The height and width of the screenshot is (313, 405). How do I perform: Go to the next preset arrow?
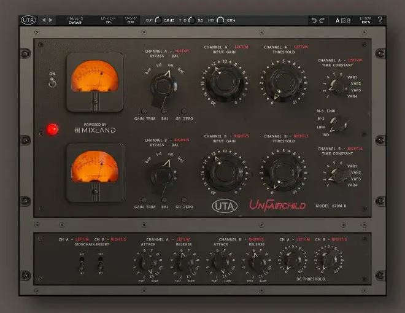(52, 20)
